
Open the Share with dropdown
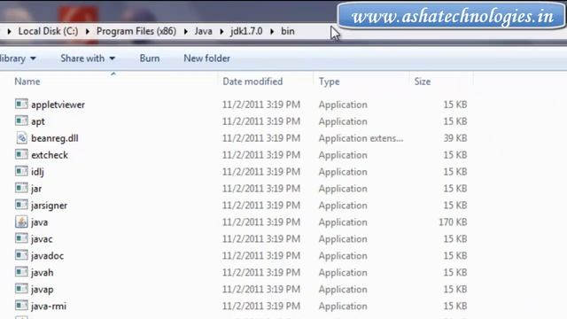point(88,58)
